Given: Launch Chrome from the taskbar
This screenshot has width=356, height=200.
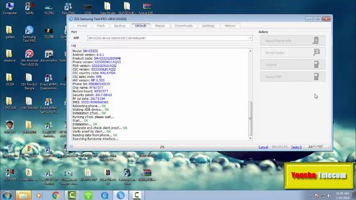Looking at the screenshot, I should 56,195.
